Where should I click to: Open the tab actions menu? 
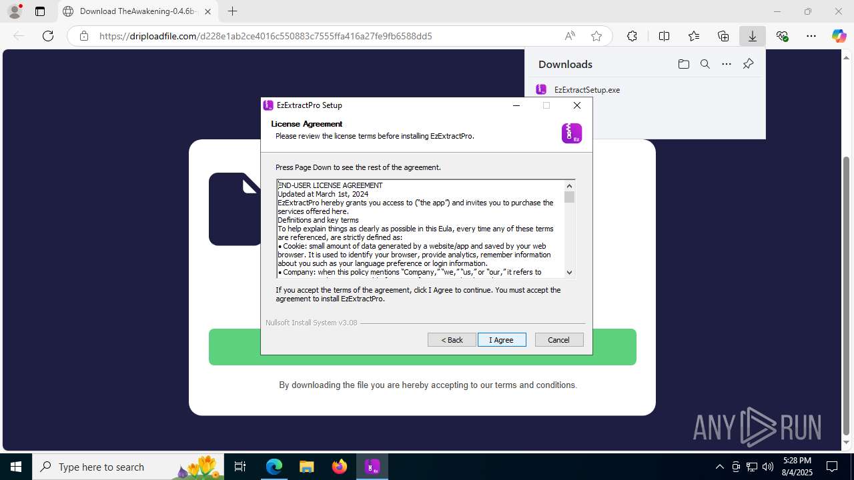pyautogui.click(x=40, y=11)
